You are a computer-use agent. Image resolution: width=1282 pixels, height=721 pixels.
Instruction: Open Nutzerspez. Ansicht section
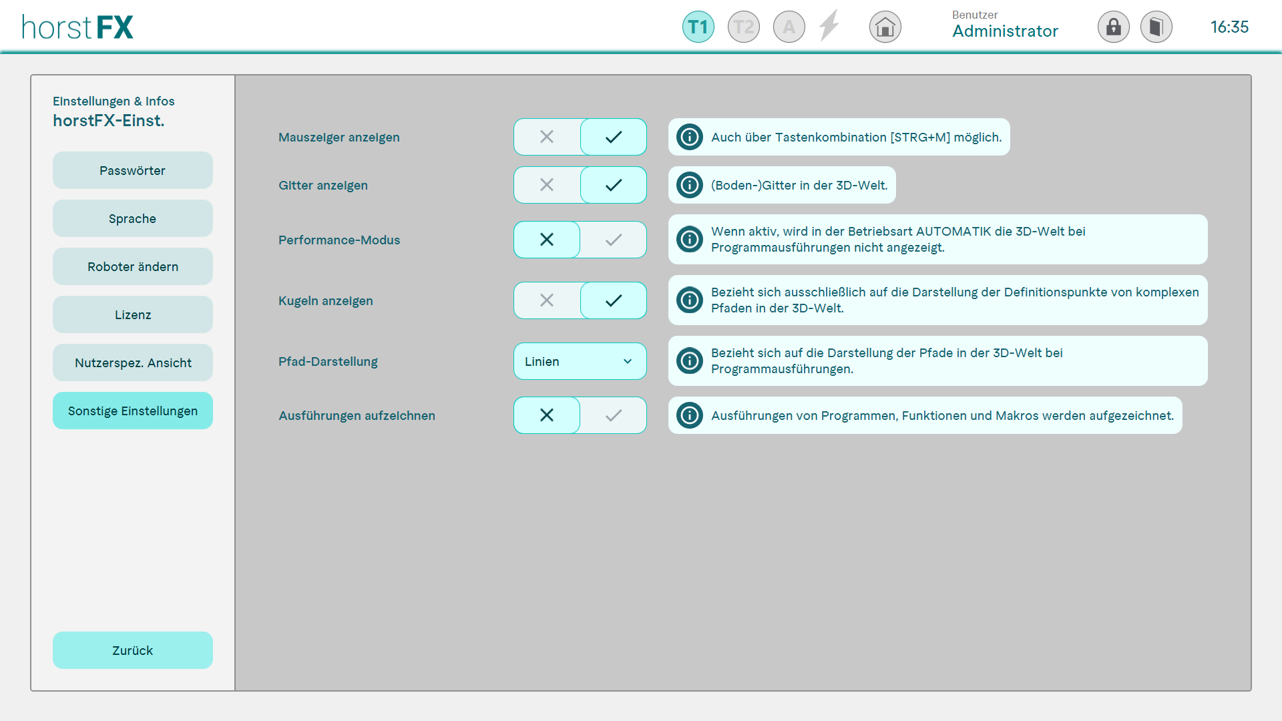(132, 363)
